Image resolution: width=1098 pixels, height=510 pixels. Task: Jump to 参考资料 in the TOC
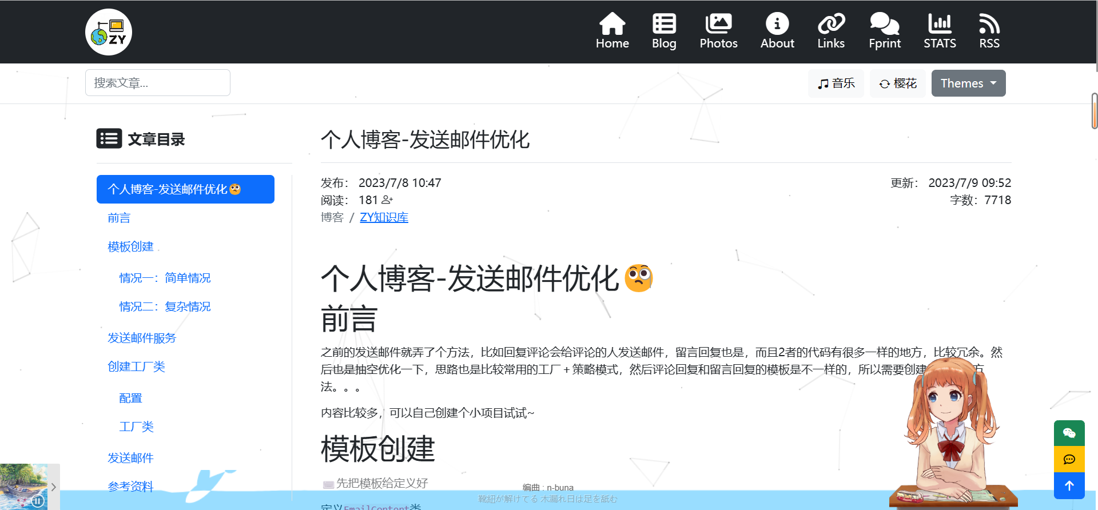(130, 487)
